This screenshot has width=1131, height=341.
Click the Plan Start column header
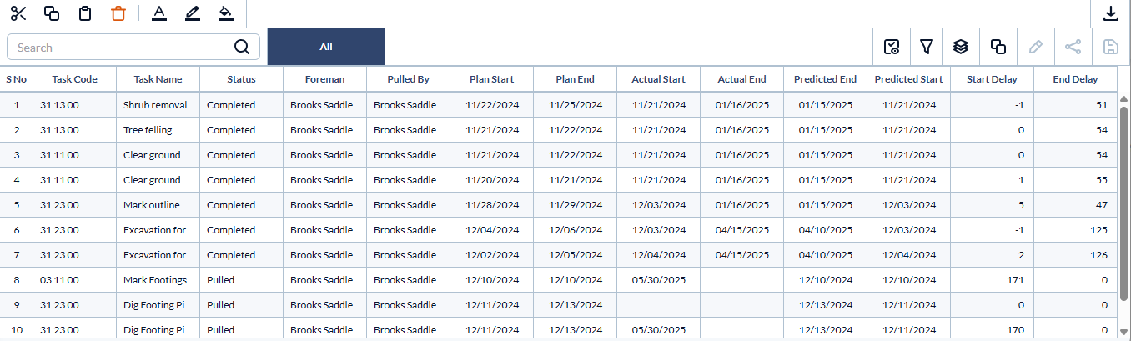click(x=491, y=79)
